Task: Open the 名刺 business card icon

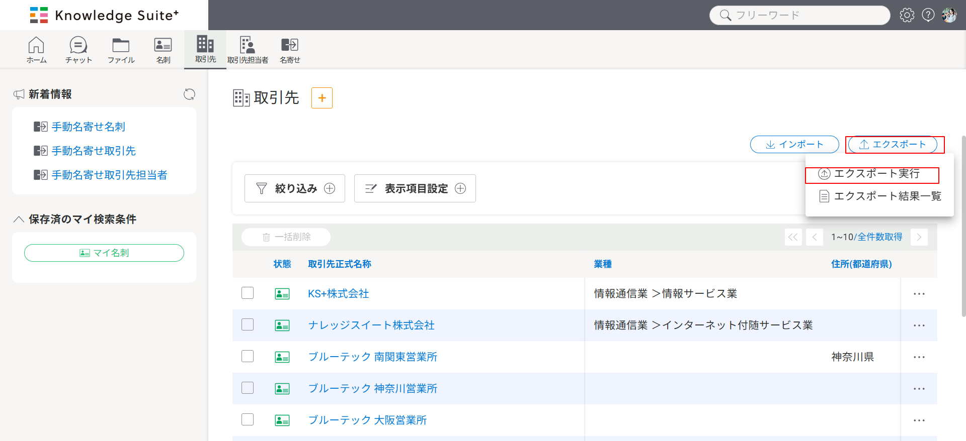Action: click(x=163, y=50)
